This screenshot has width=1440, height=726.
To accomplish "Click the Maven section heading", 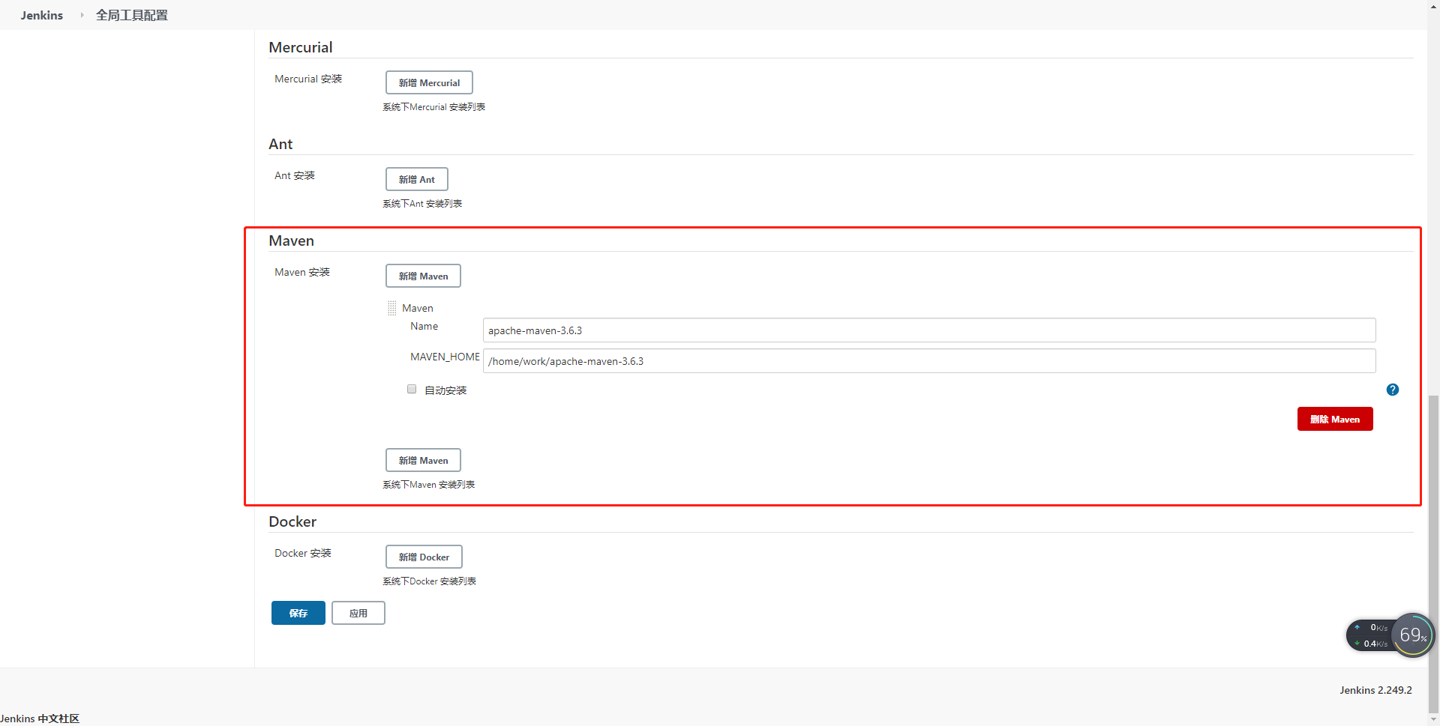I will (x=292, y=241).
